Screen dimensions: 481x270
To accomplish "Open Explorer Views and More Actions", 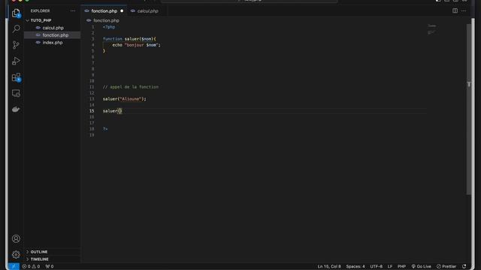I will [x=73, y=10].
